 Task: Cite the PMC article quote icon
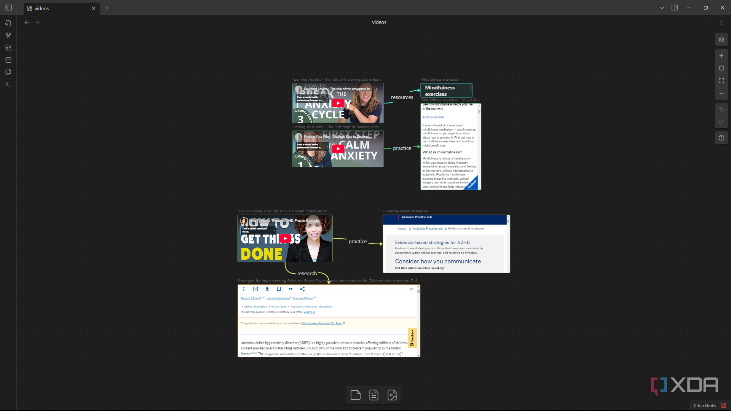click(x=290, y=289)
